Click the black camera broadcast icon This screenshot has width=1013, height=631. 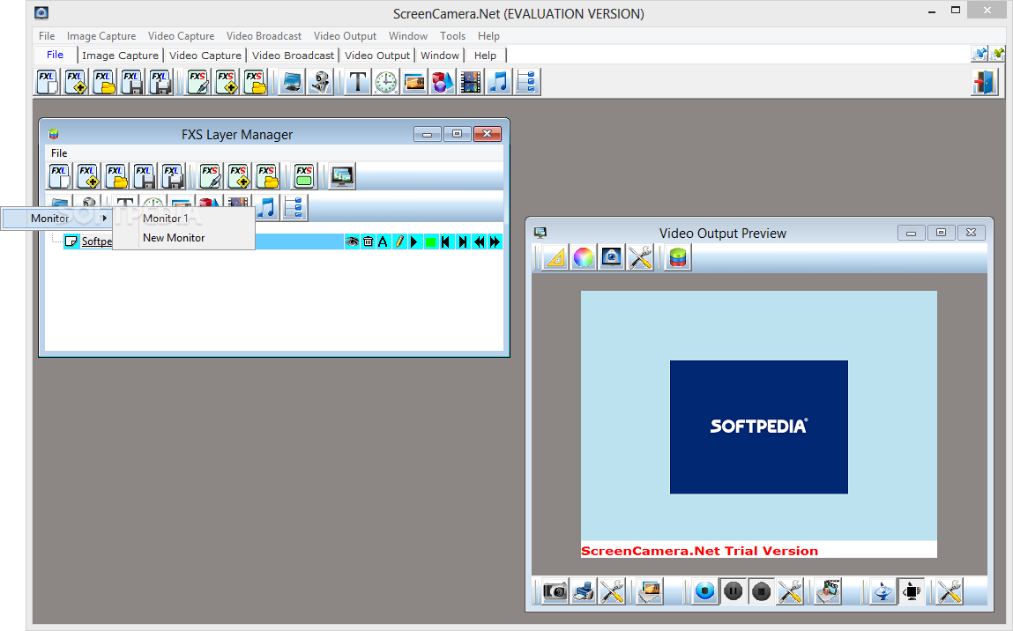pos(912,591)
